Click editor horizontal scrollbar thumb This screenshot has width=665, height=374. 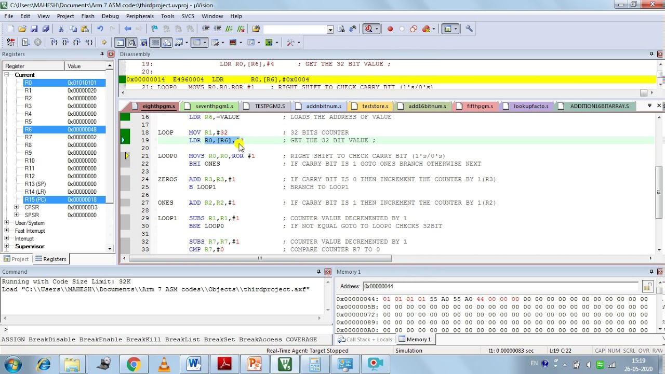(259, 258)
